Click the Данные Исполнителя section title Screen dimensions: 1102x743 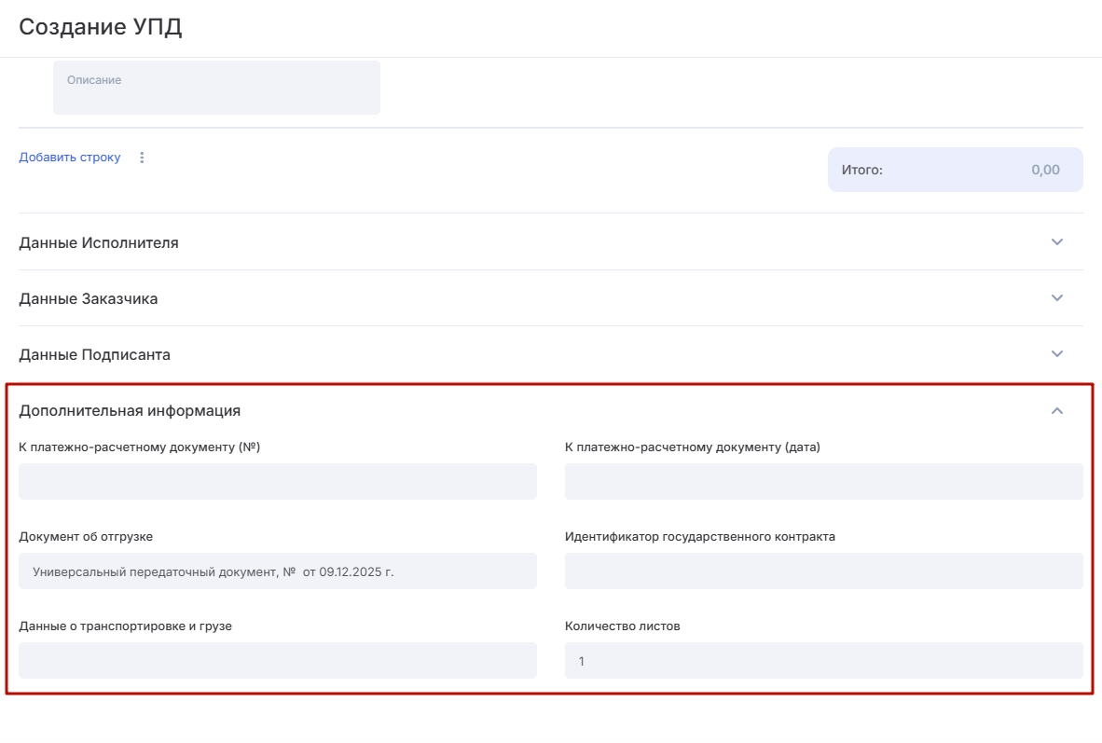[99, 242]
